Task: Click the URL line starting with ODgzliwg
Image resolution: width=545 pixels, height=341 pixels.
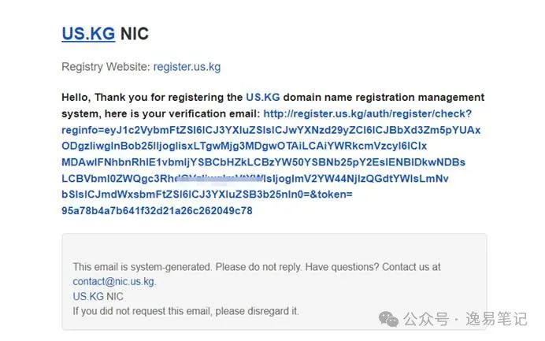Action: point(244,146)
